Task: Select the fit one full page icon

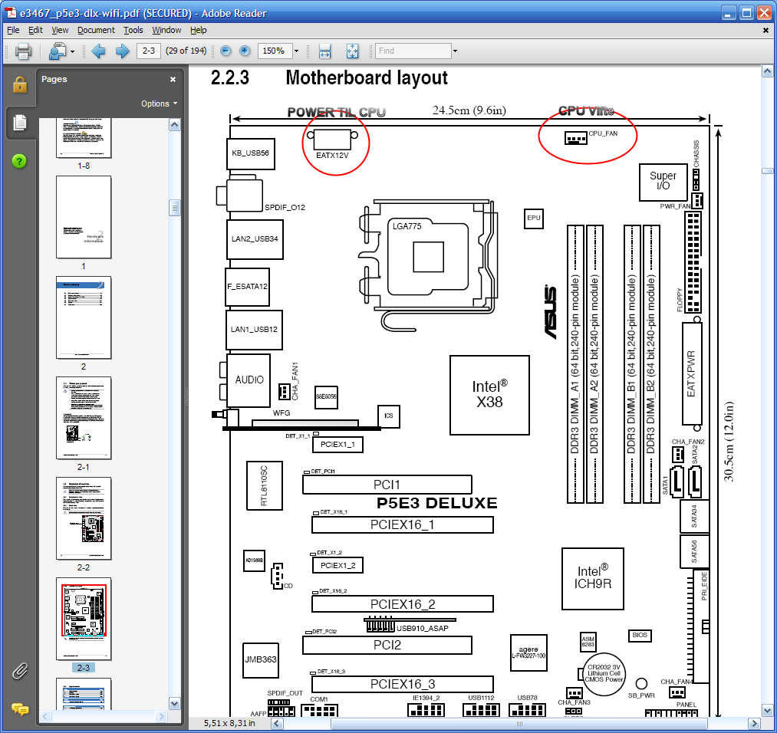Action: point(352,51)
